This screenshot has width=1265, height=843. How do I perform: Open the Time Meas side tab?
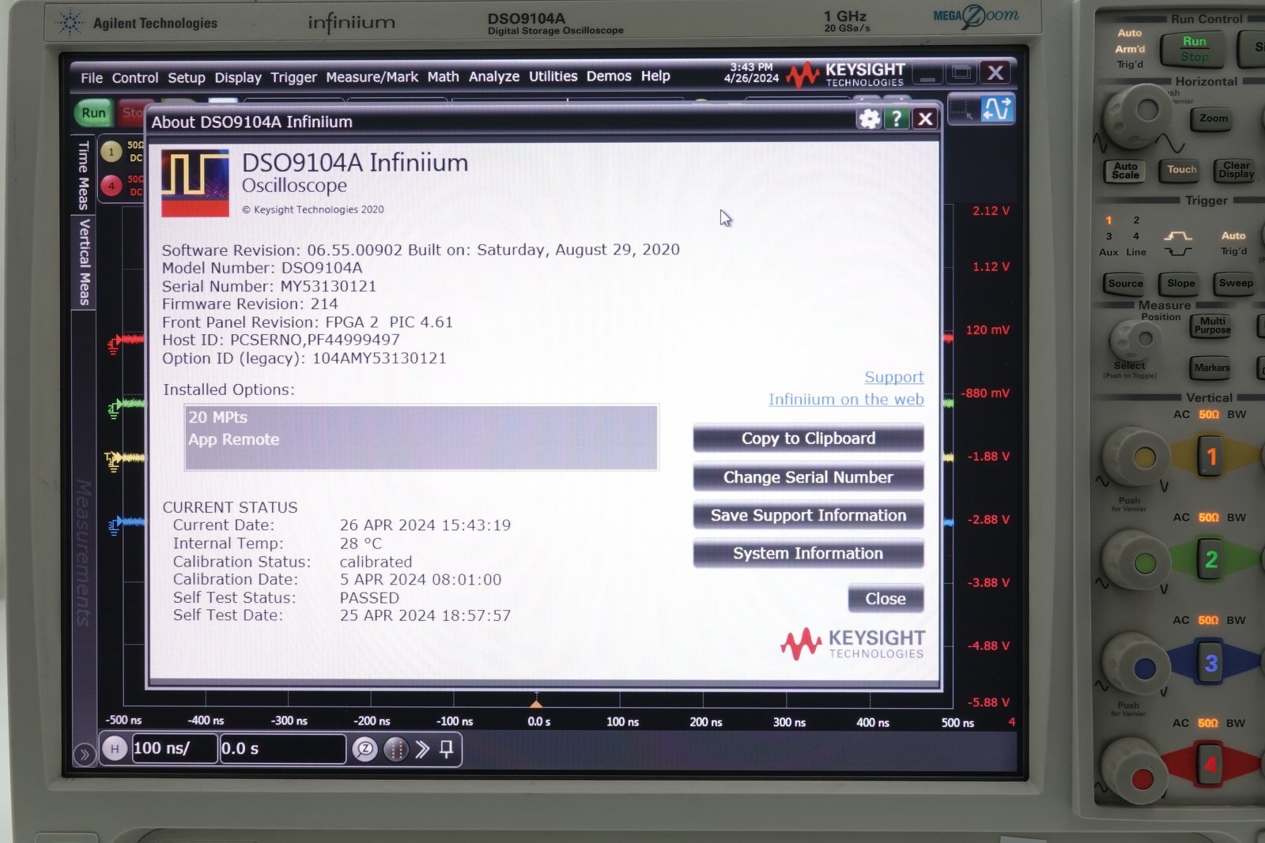84,175
